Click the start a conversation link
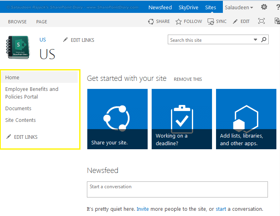280x216 pixels. click(x=221, y=209)
